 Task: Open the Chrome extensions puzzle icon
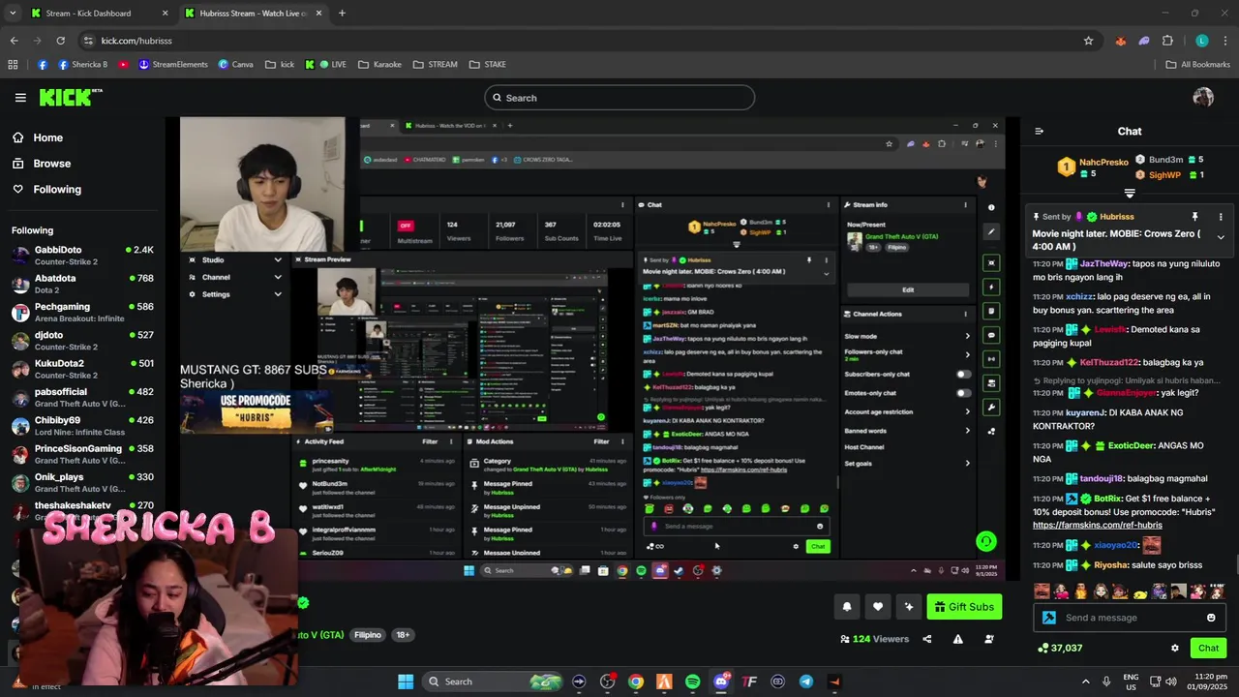pos(1167,41)
